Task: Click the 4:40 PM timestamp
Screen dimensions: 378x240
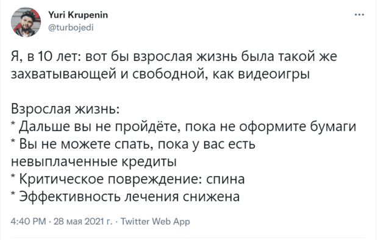Action: pos(28,221)
